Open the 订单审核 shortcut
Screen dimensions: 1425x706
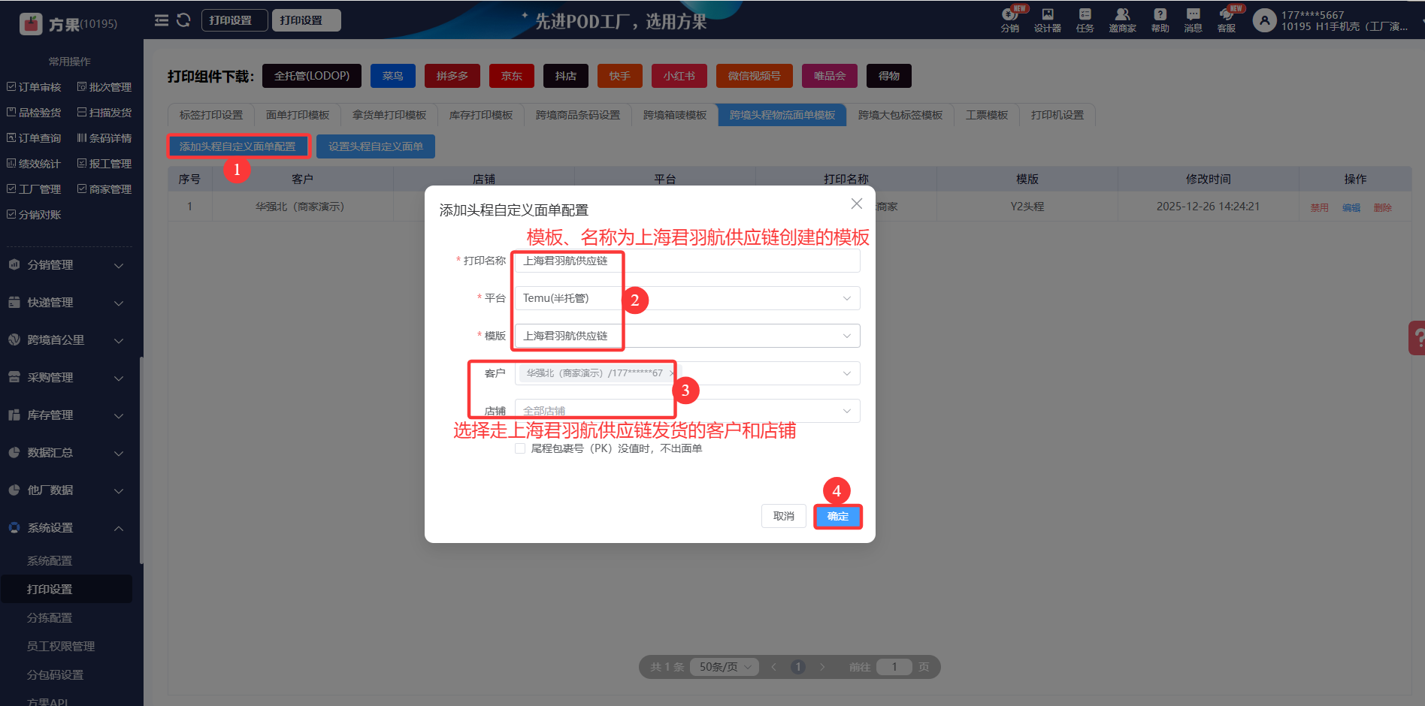pos(35,87)
